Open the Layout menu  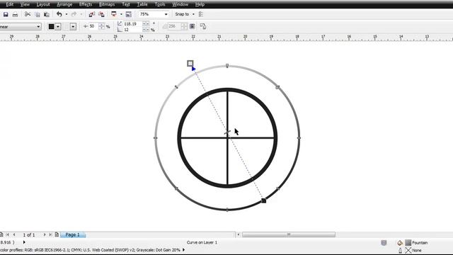click(43, 4)
